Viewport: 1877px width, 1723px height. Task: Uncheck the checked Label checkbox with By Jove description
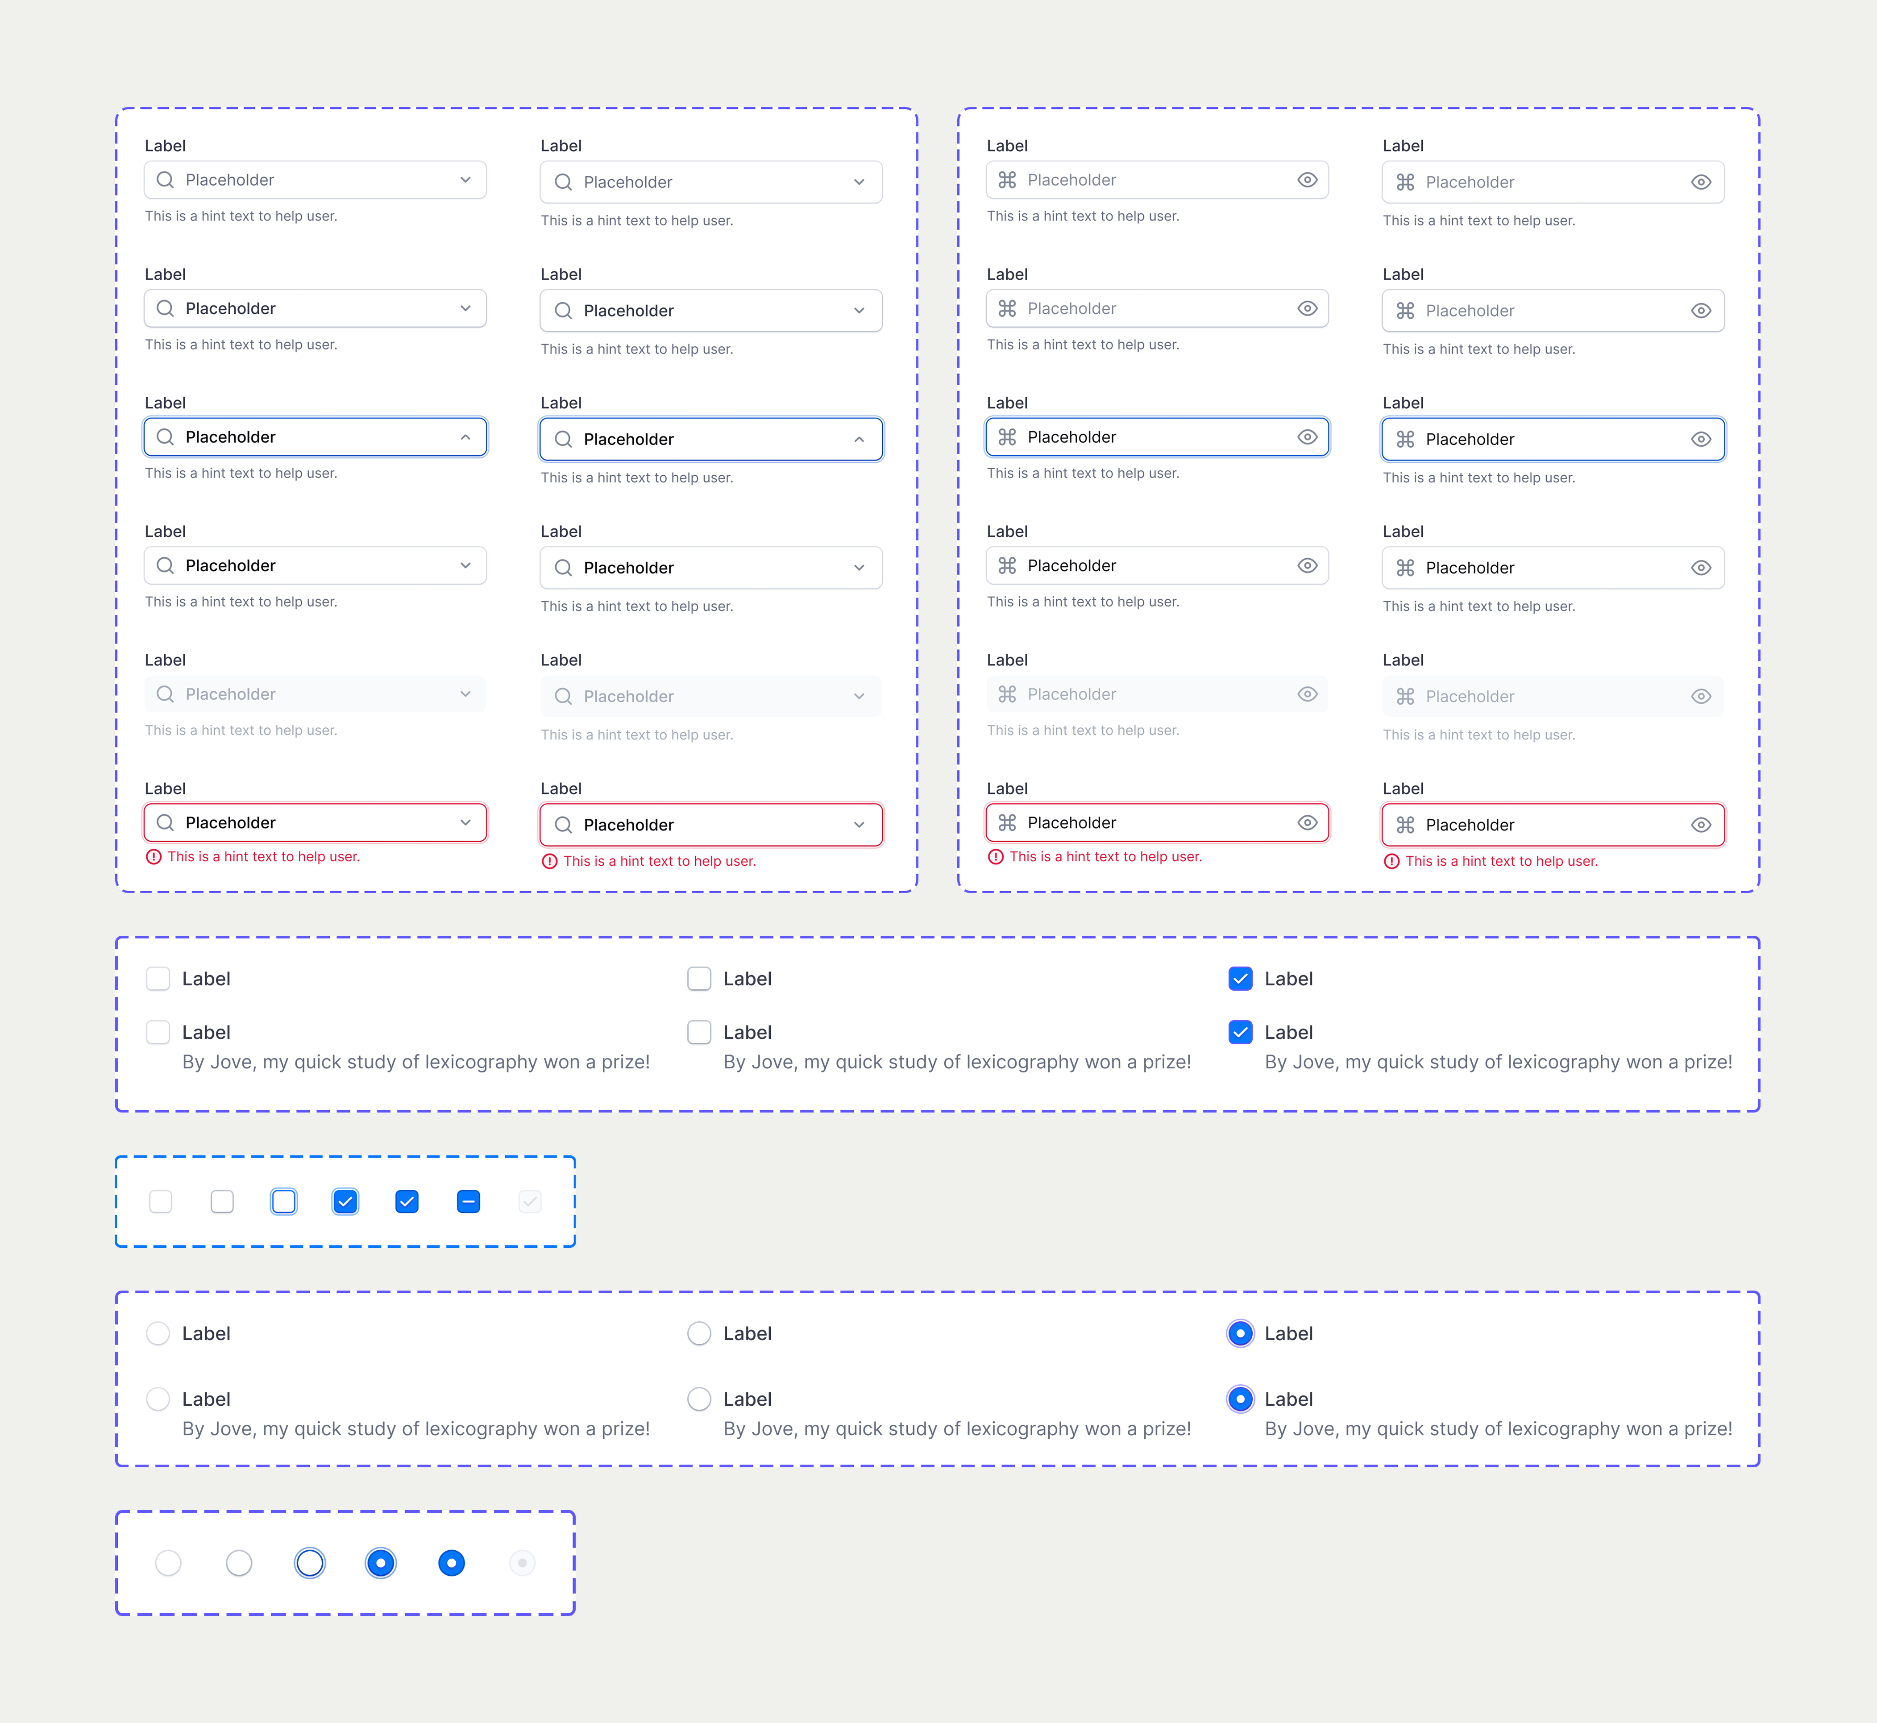1240,1032
